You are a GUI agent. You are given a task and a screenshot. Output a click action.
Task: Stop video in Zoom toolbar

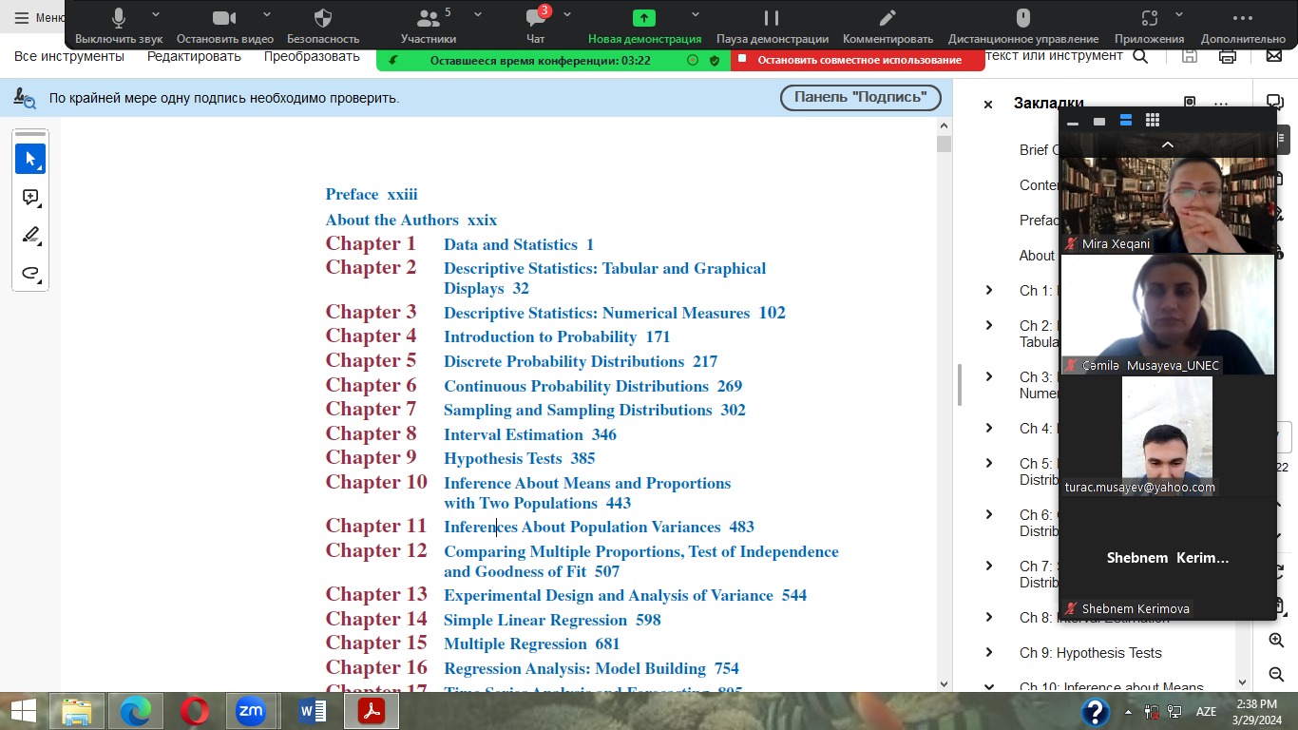click(x=224, y=26)
